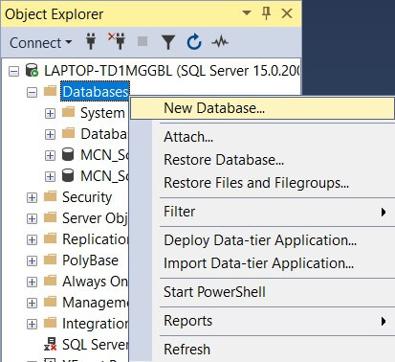The height and width of the screenshot is (362, 395).
Task: Click the Management folder icon
Action: [x=50, y=302]
